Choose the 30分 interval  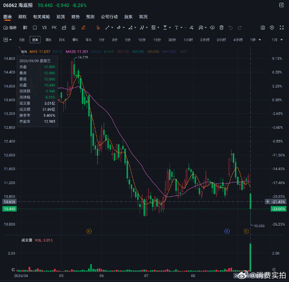tap(172, 40)
